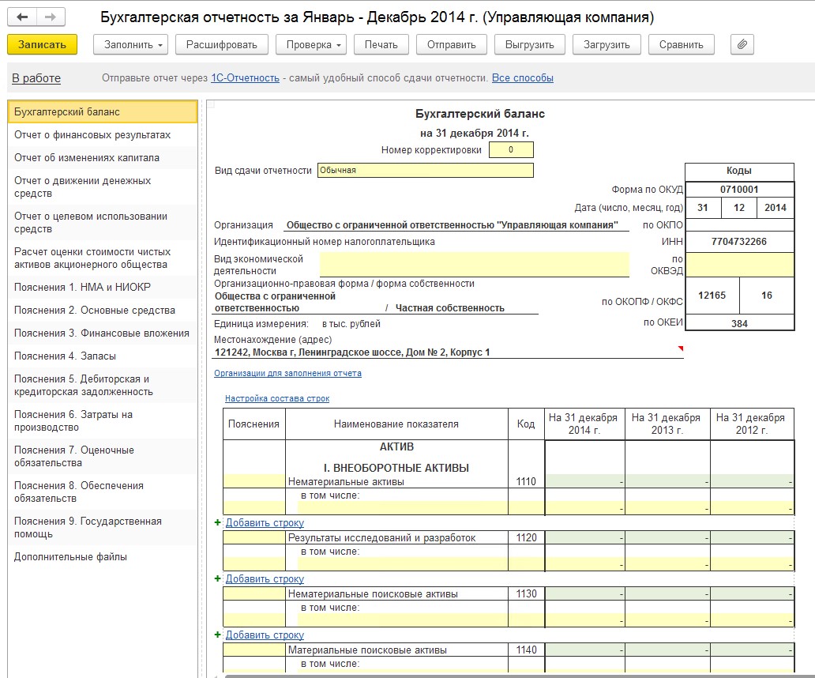Open attached files via the paperclip icon
815x678 pixels.
[742, 45]
